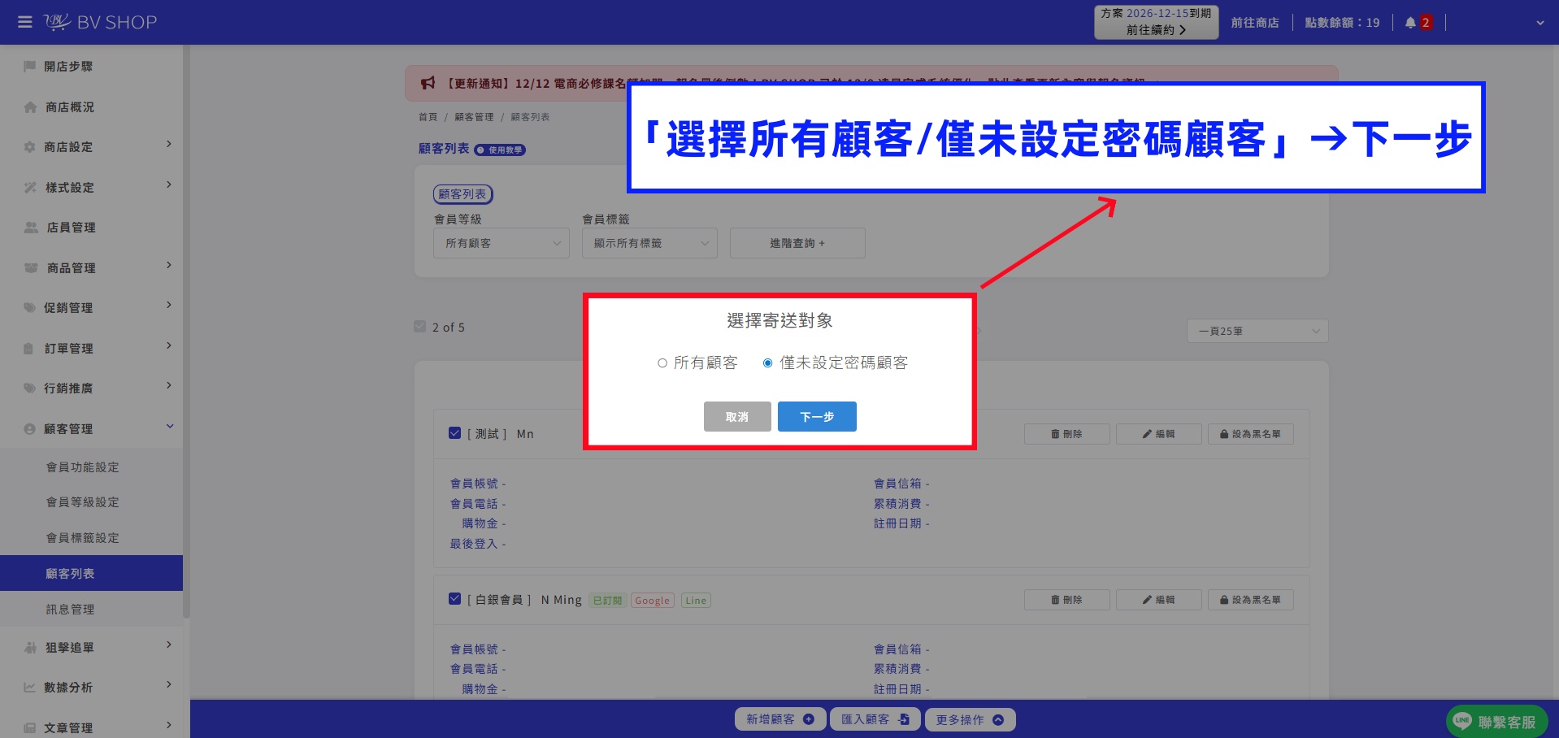Click the 進階查詢 + button

point(797,243)
